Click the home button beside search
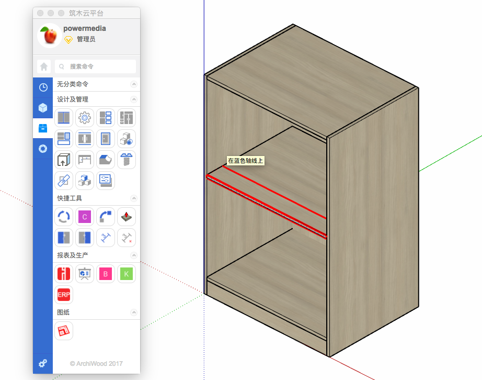The height and width of the screenshot is (380, 482). coord(44,66)
